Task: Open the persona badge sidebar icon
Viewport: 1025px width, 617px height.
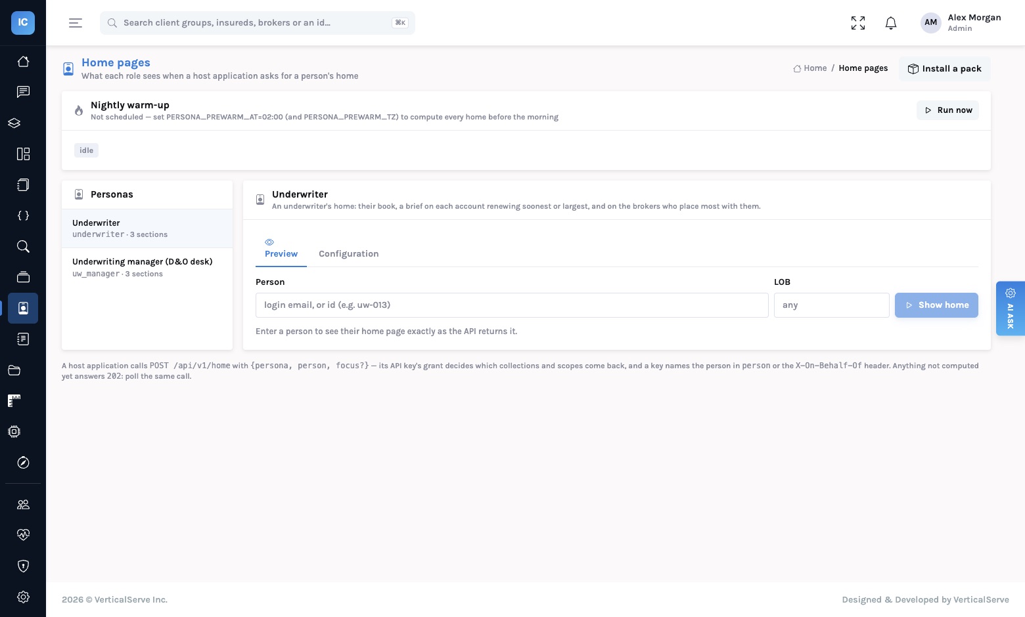Action: pyautogui.click(x=23, y=308)
